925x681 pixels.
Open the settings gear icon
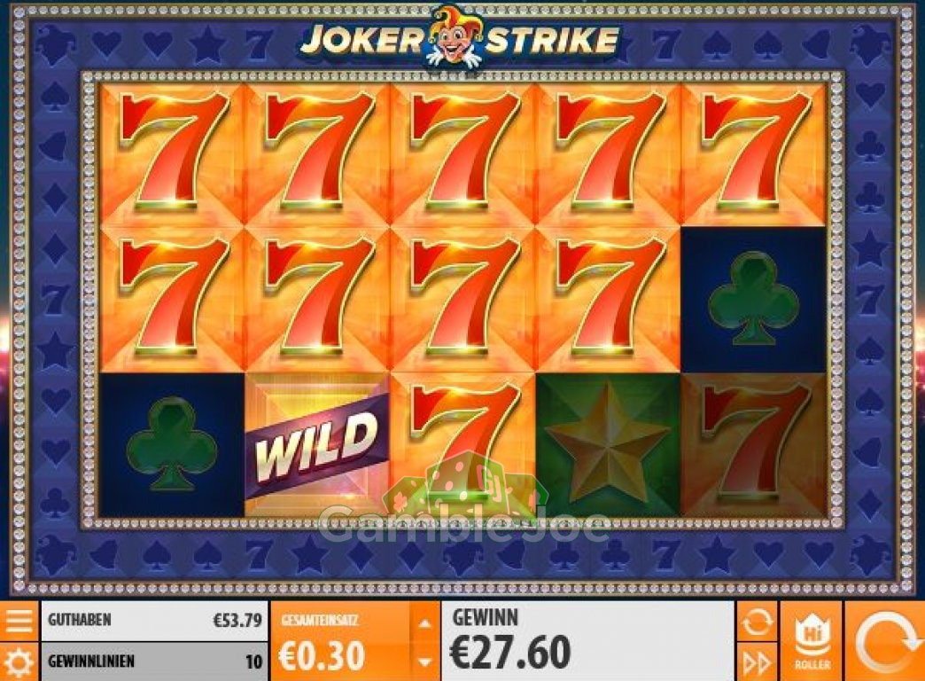(19, 662)
